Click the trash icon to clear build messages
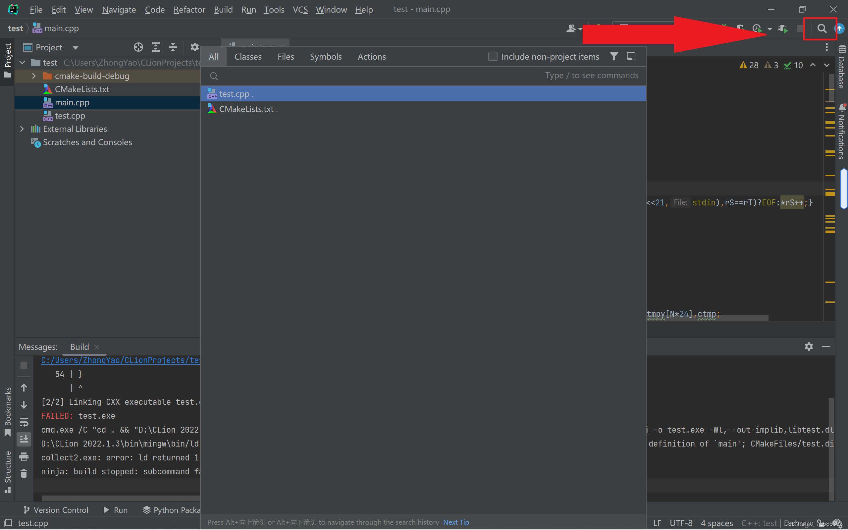 coord(24,474)
